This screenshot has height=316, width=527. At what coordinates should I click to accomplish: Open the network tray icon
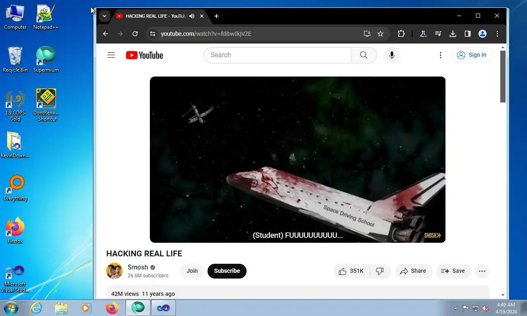(476, 308)
